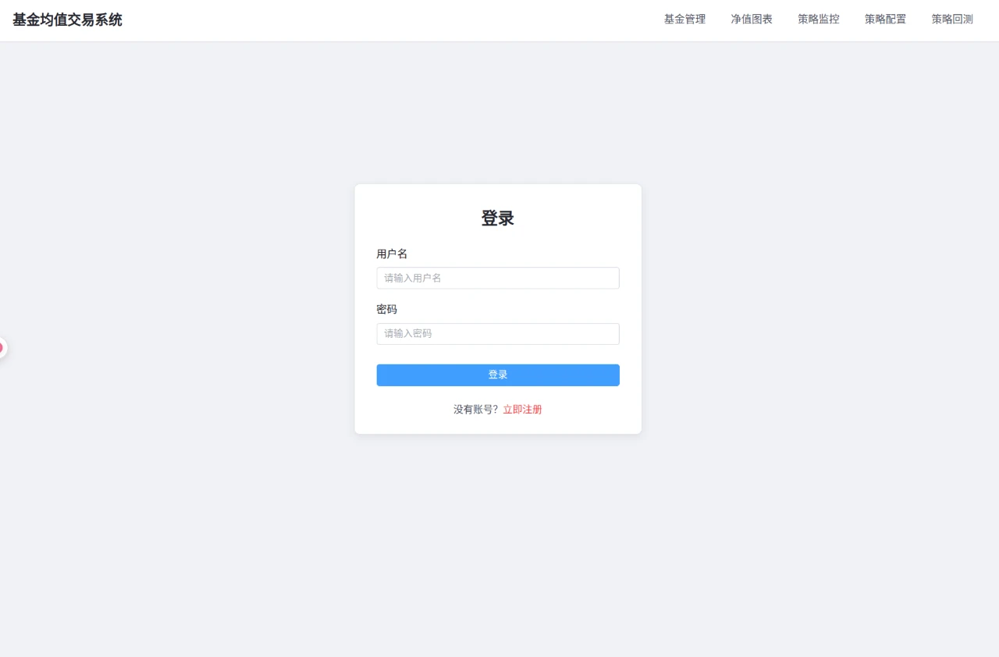Focus the 密码 input field
The width and height of the screenshot is (999, 657).
[x=498, y=334]
